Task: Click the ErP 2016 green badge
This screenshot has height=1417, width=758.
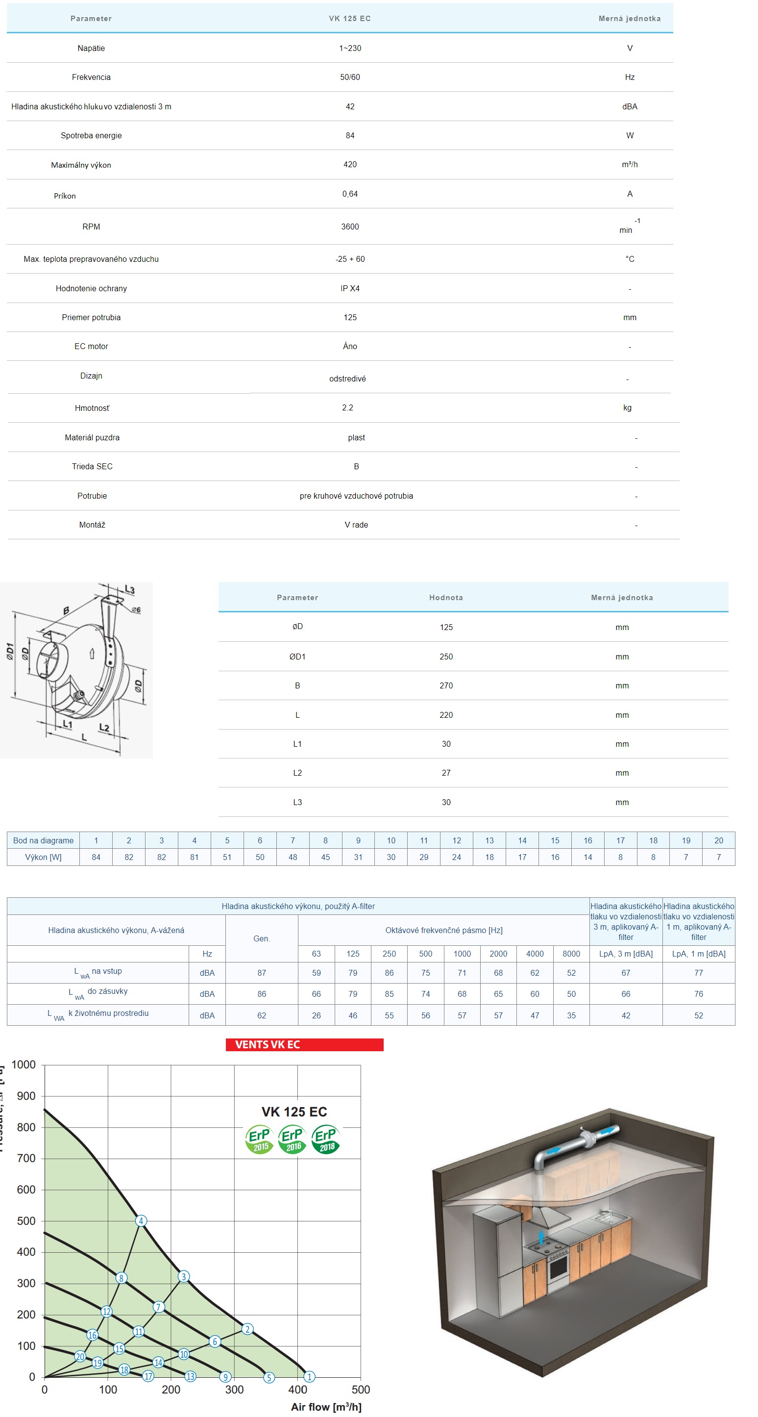Action: 293,1139
